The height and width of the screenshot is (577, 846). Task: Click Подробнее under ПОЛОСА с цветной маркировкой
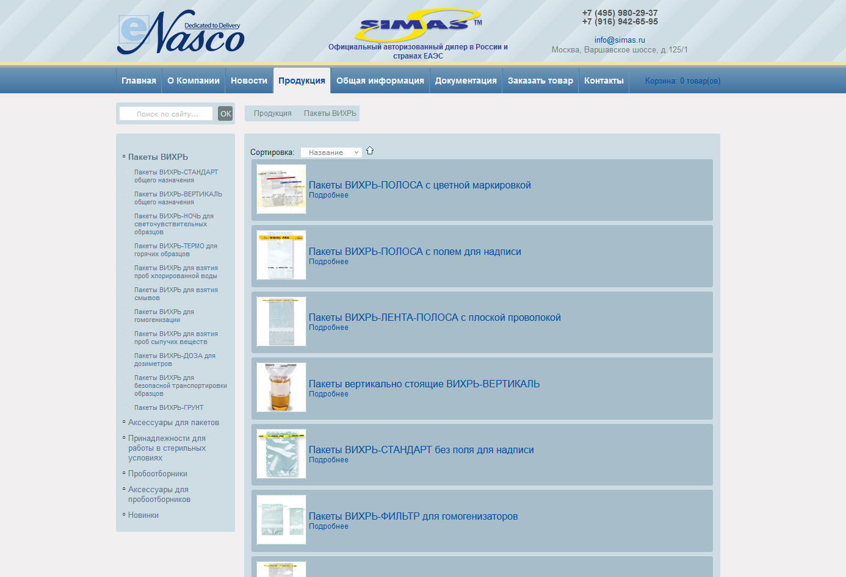click(x=328, y=195)
